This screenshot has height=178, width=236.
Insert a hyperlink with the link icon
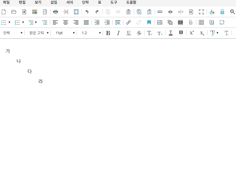128,22
